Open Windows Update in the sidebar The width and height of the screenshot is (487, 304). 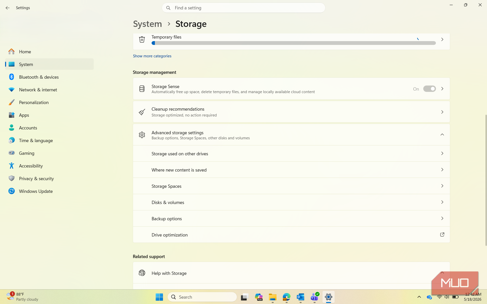click(49, 191)
